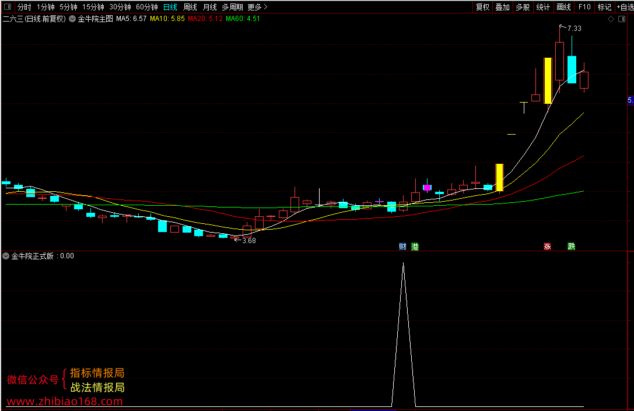Select the 5分钟 period
Screen dimensions: 634x411
[68, 7]
